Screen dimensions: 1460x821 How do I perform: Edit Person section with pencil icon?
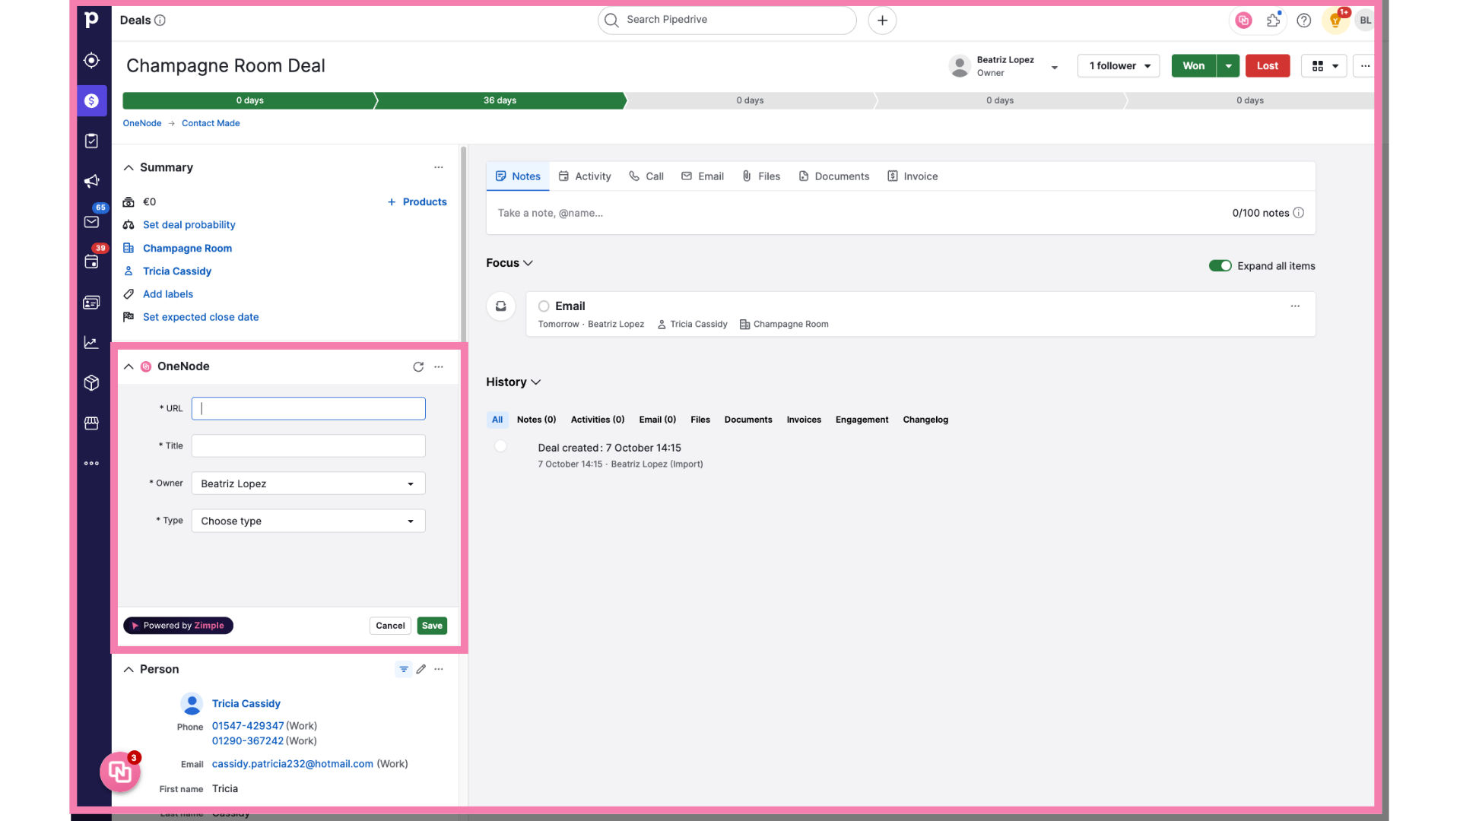coord(421,669)
